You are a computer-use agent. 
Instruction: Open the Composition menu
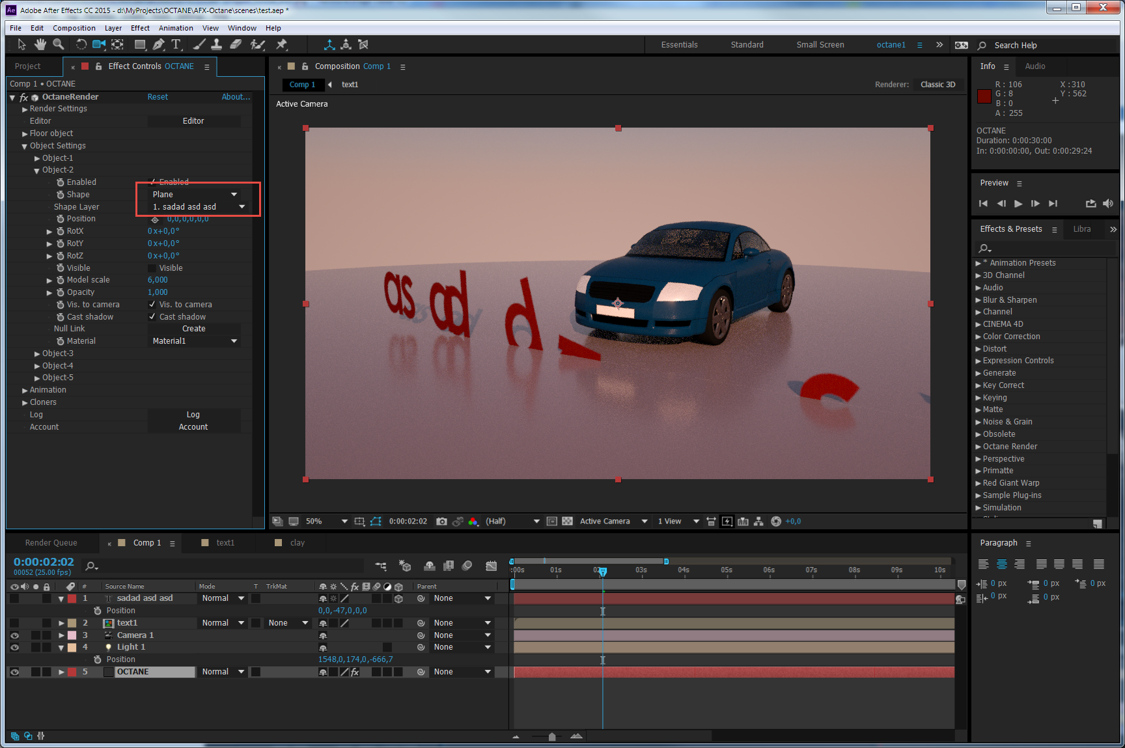tap(74, 28)
